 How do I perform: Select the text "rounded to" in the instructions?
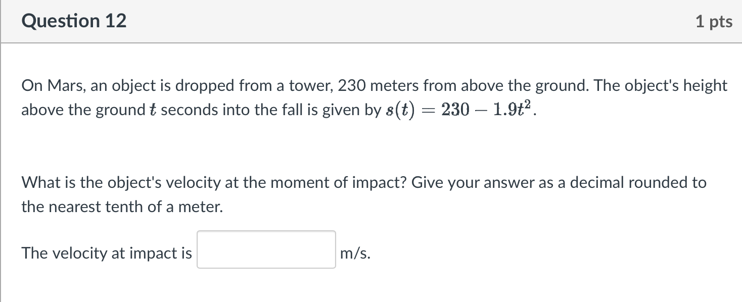click(x=668, y=182)
